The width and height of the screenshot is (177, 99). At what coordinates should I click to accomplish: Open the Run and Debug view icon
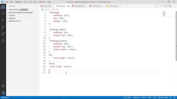3,27
